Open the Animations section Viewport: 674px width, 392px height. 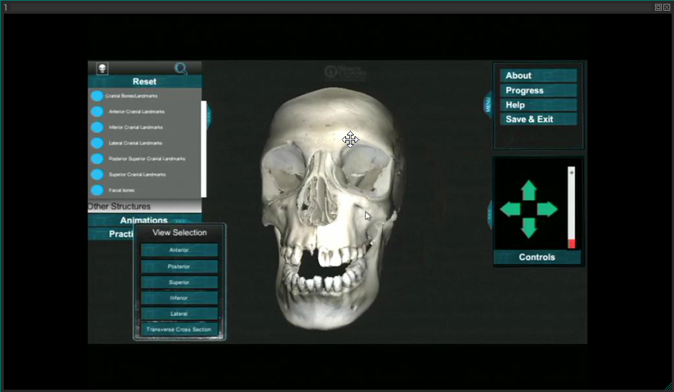[x=145, y=220]
